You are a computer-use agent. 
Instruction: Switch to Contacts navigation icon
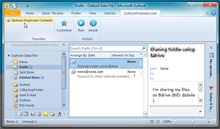(x=33, y=114)
